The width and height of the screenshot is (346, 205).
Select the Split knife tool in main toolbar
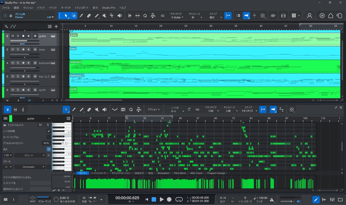(82, 16)
